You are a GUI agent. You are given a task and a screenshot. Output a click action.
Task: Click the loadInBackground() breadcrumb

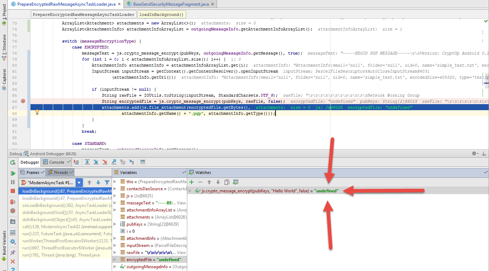[162, 14]
